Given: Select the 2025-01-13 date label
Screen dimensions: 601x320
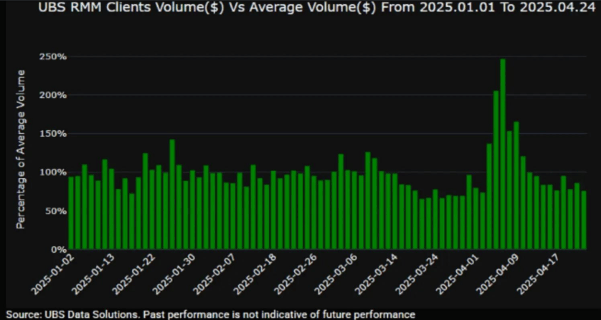Looking at the screenshot, I should click(x=94, y=276).
